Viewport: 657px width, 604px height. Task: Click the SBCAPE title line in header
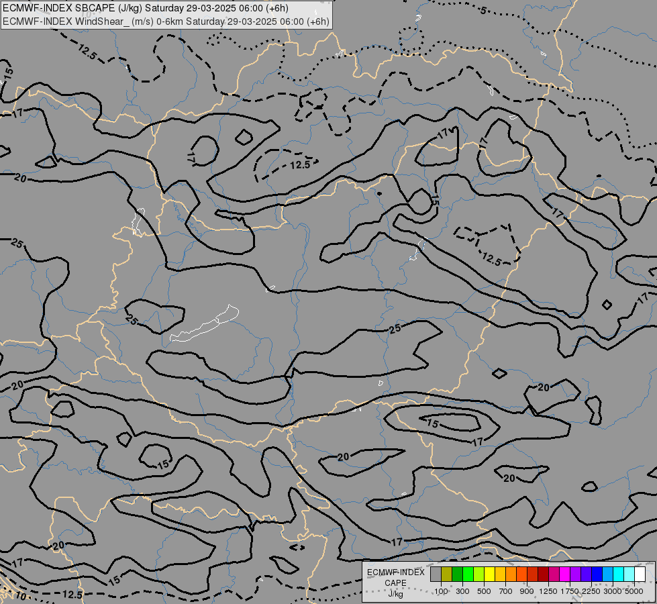[x=146, y=8]
